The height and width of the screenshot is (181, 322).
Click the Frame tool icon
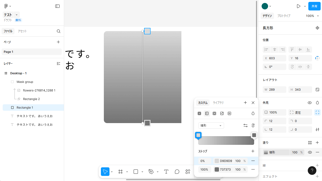120,172
